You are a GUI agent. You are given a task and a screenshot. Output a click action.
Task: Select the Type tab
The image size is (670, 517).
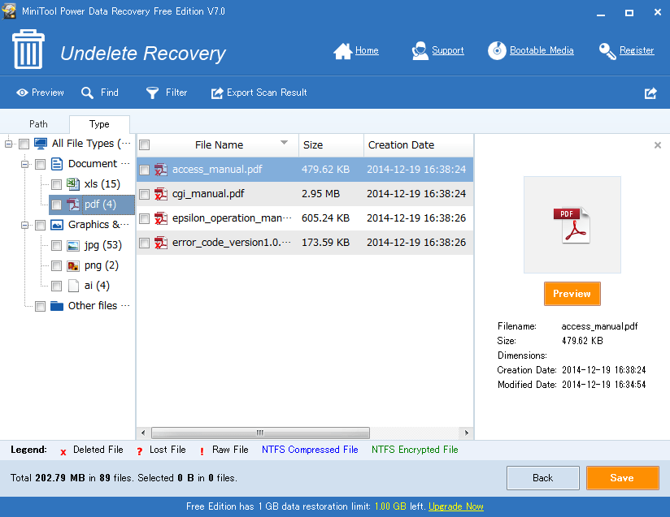99,124
